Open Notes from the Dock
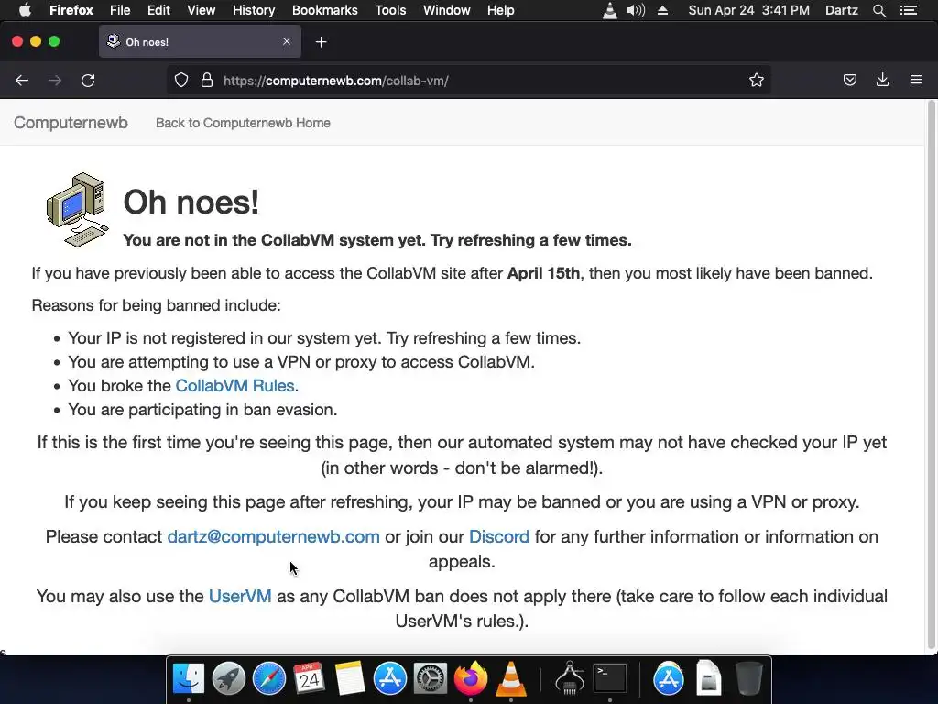 pos(349,679)
